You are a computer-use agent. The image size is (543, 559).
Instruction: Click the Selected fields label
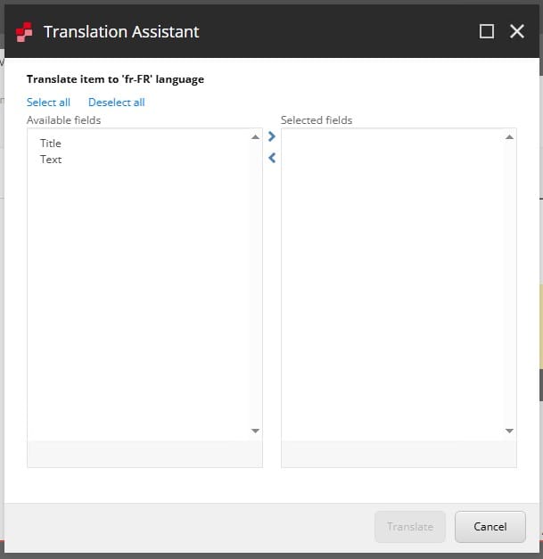point(317,120)
